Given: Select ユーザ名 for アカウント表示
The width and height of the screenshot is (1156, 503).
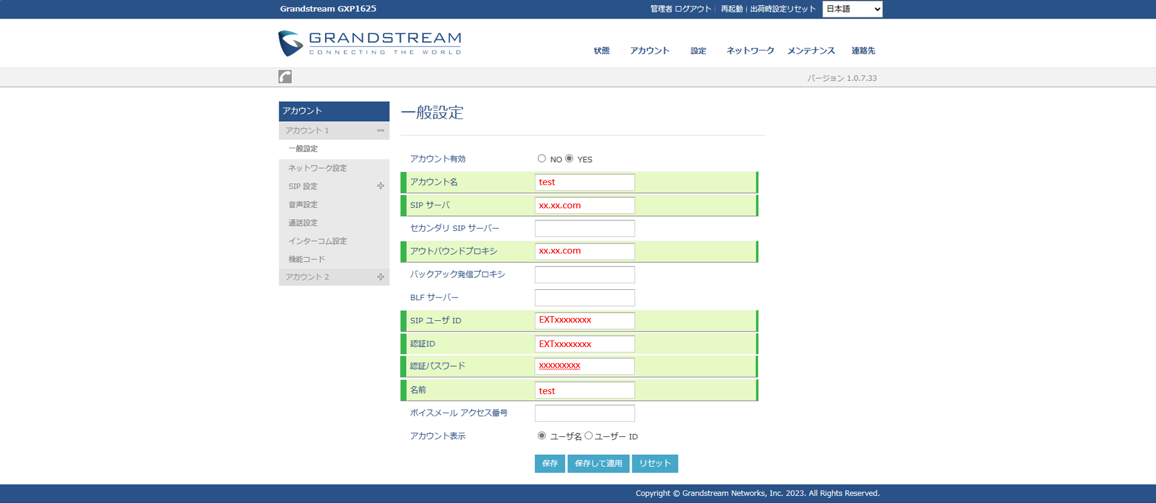Looking at the screenshot, I should (x=541, y=436).
